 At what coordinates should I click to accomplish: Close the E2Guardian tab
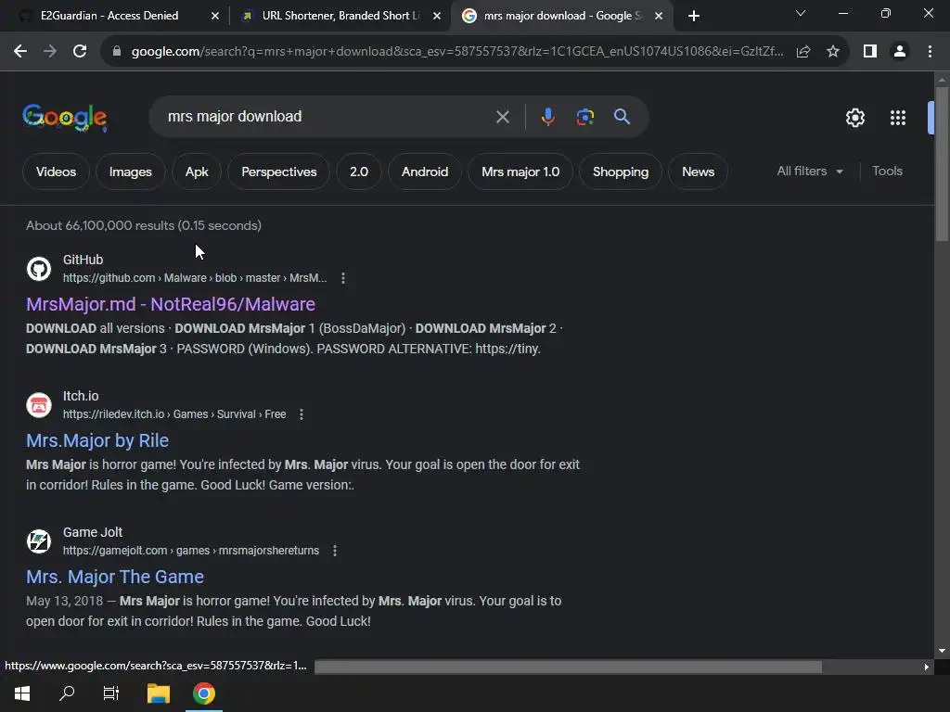215,16
